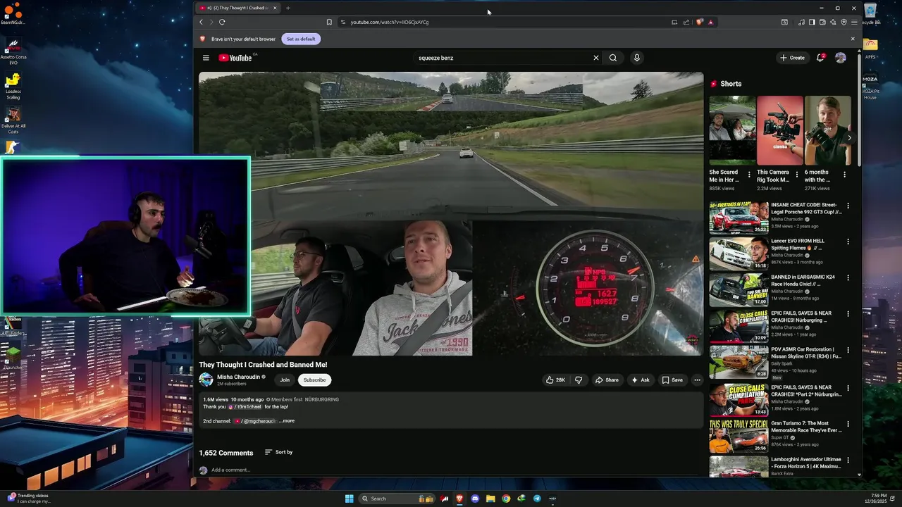Open Brave Wallet icon
902x507 pixels.
pyautogui.click(x=822, y=22)
